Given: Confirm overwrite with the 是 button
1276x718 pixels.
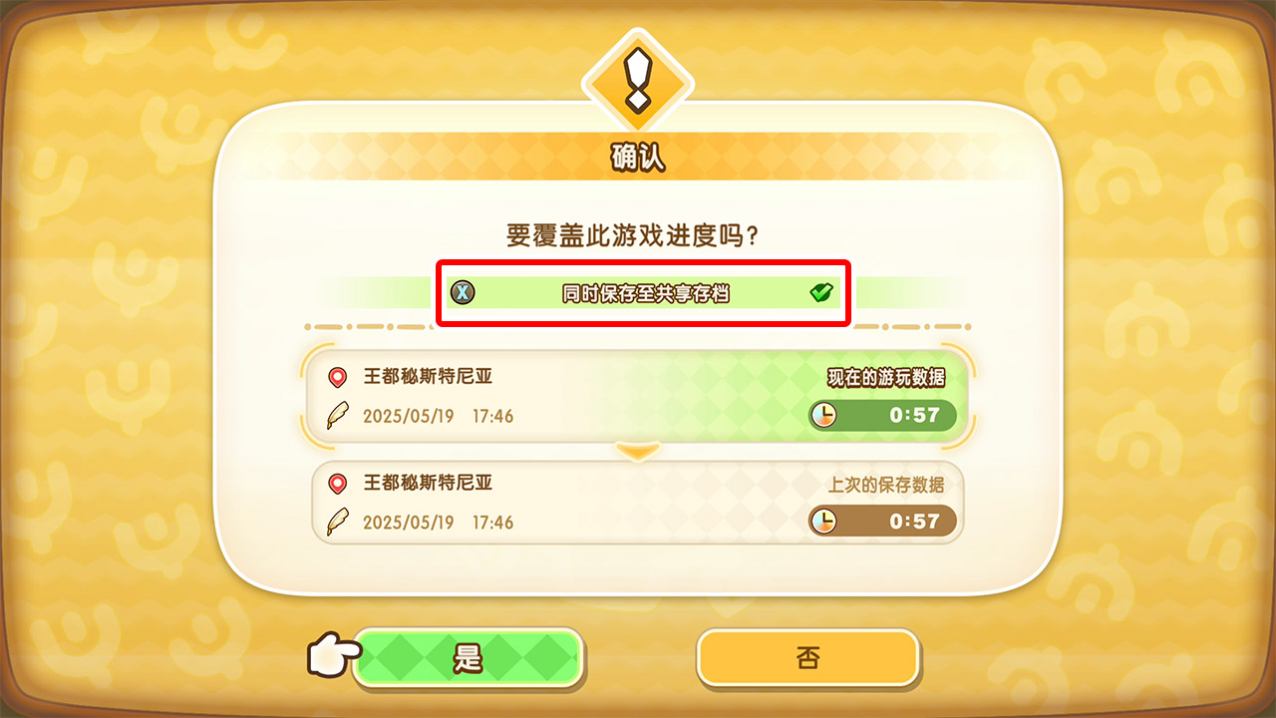Looking at the screenshot, I should coord(468,658).
